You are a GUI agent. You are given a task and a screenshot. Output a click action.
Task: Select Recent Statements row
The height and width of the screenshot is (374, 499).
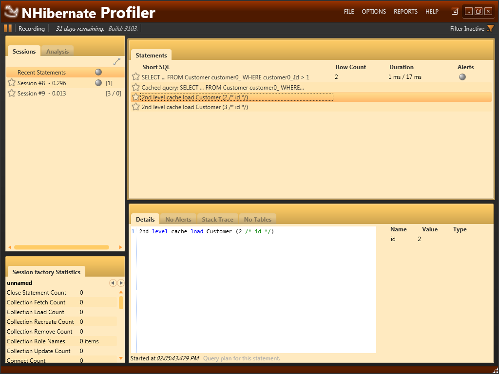pos(66,72)
